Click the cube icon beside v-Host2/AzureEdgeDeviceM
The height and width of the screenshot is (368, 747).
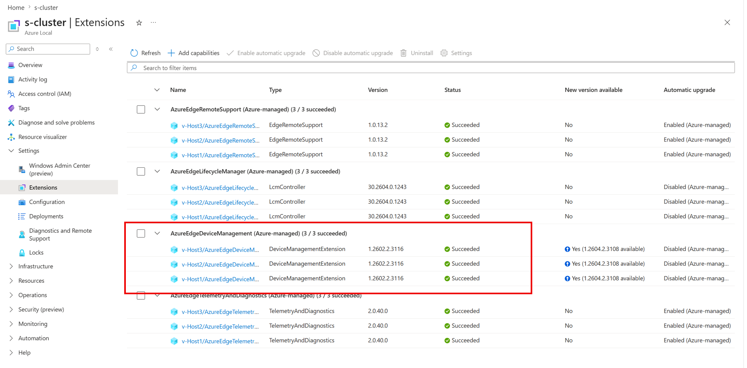tap(174, 264)
